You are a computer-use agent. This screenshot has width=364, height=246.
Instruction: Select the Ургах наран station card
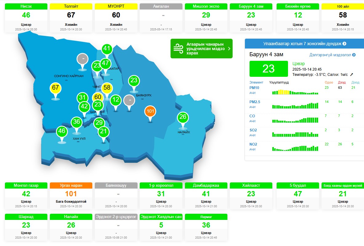(71, 197)
